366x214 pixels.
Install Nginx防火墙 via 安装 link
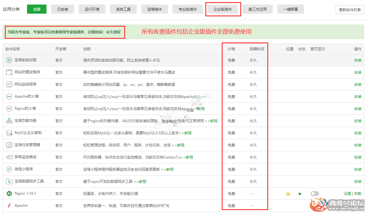point(358,109)
